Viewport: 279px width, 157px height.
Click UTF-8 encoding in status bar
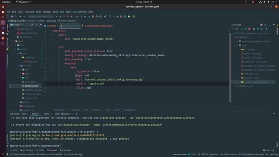click(205, 154)
